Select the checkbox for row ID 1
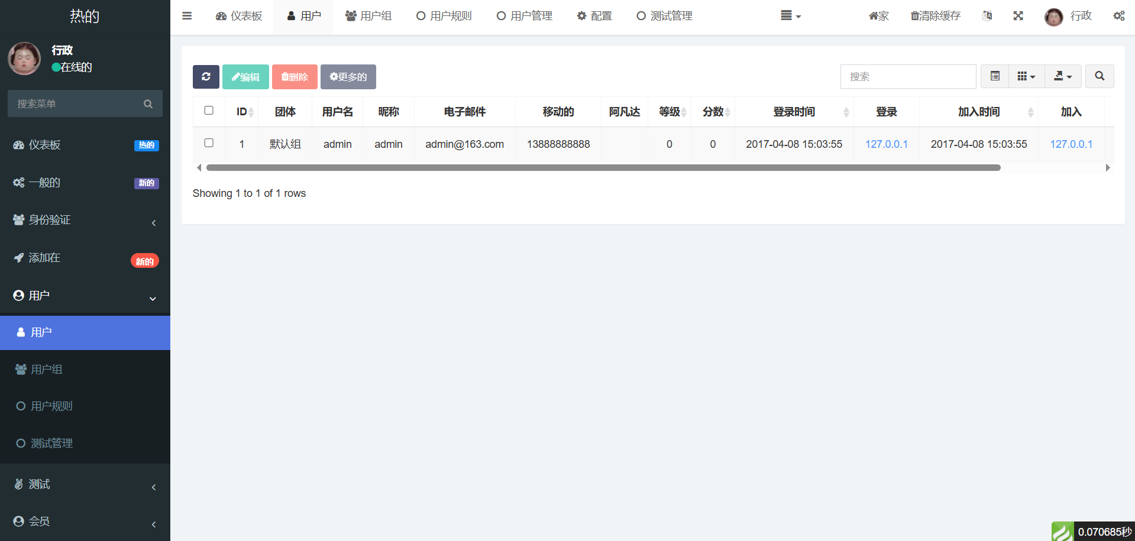Screen dimensions: 1135x541 click(x=209, y=143)
